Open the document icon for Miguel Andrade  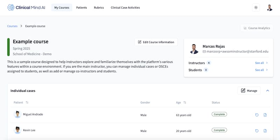265,114
